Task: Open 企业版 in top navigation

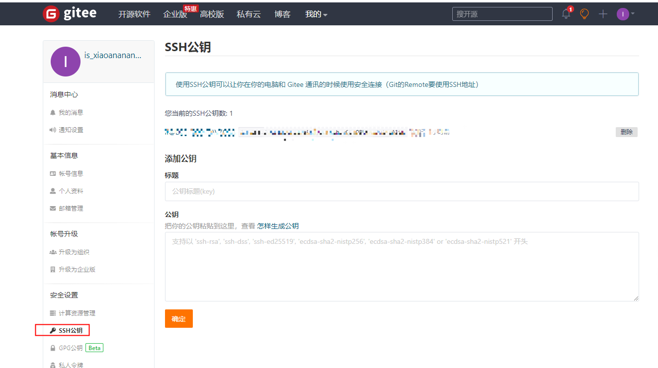Action: pos(175,14)
